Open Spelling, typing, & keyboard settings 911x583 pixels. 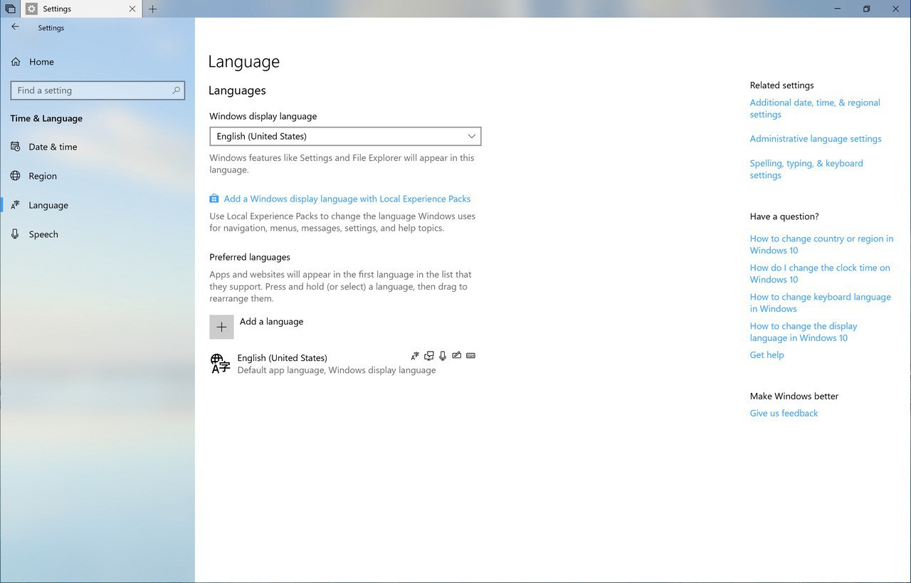(806, 169)
